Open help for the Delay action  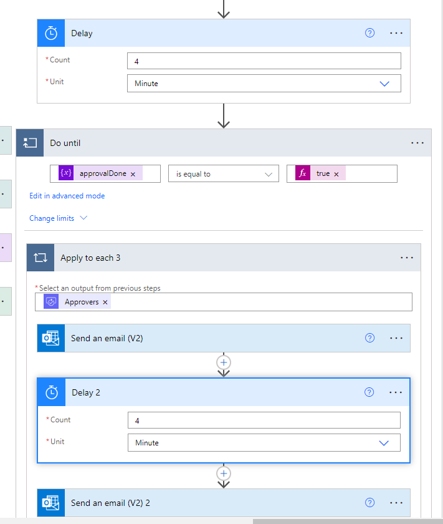pos(369,32)
